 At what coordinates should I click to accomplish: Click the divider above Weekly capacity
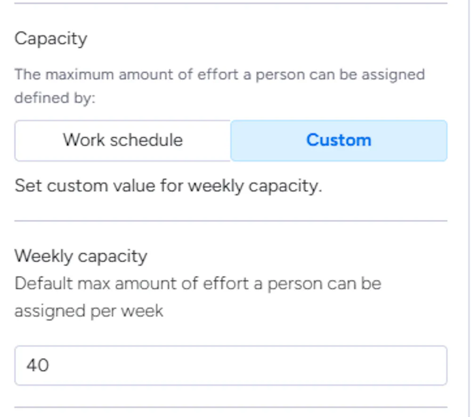tap(231, 220)
